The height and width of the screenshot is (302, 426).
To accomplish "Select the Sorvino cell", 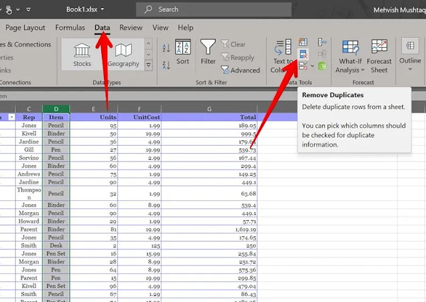I will click(x=29, y=158).
